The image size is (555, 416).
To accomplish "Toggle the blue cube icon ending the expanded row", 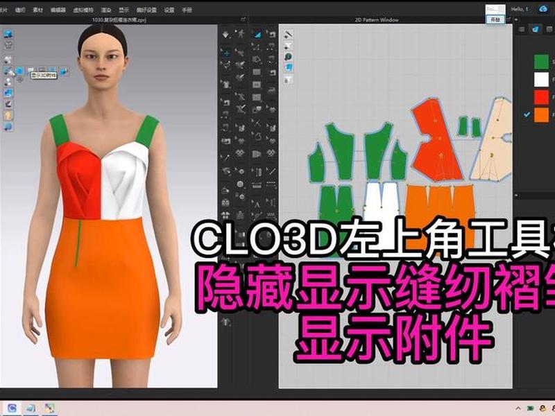I will tap(64, 71).
